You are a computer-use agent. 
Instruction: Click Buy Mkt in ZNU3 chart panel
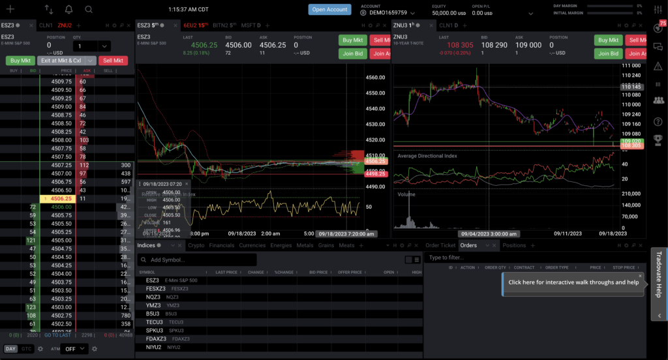tap(608, 40)
